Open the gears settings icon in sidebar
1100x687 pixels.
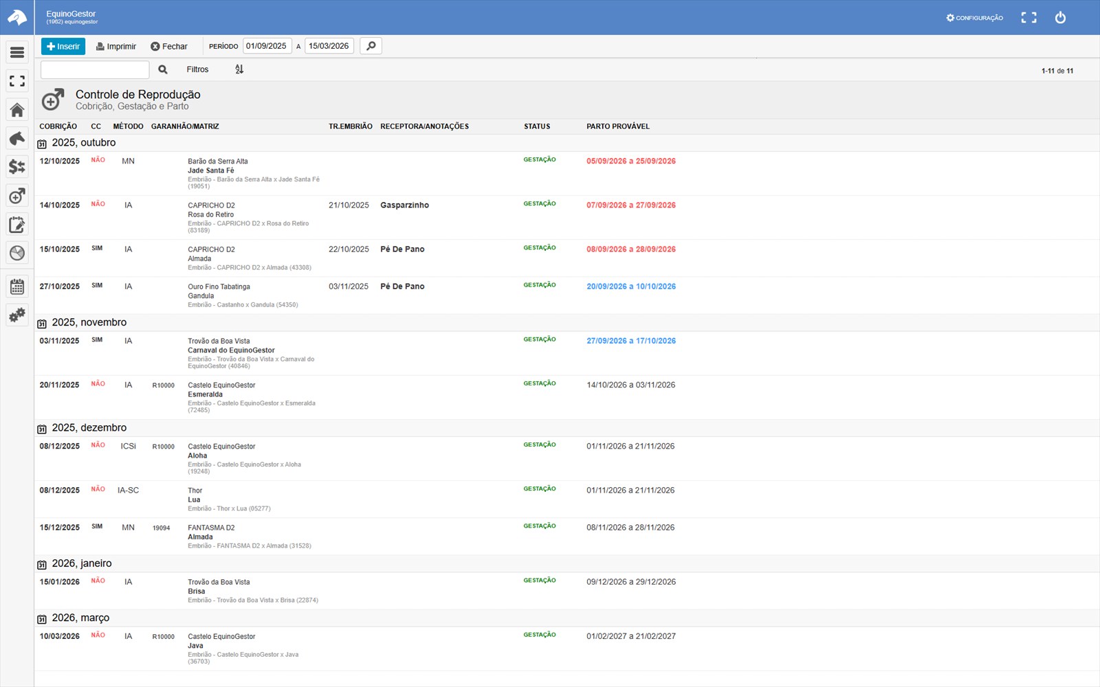[x=17, y=315]
